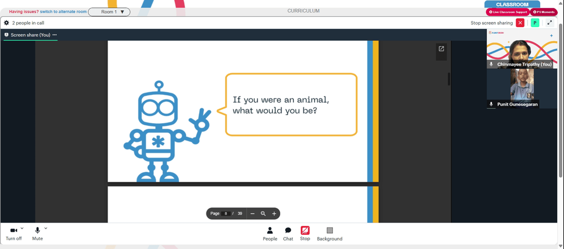564x249 pixels.
Task: Open PS Moments button
Action: click(x=544, y=12)
